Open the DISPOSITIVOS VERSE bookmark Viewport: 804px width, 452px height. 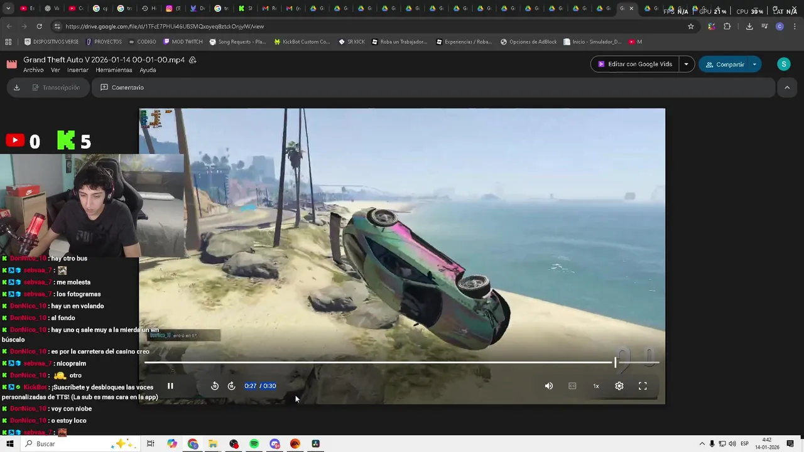(52, 42)
